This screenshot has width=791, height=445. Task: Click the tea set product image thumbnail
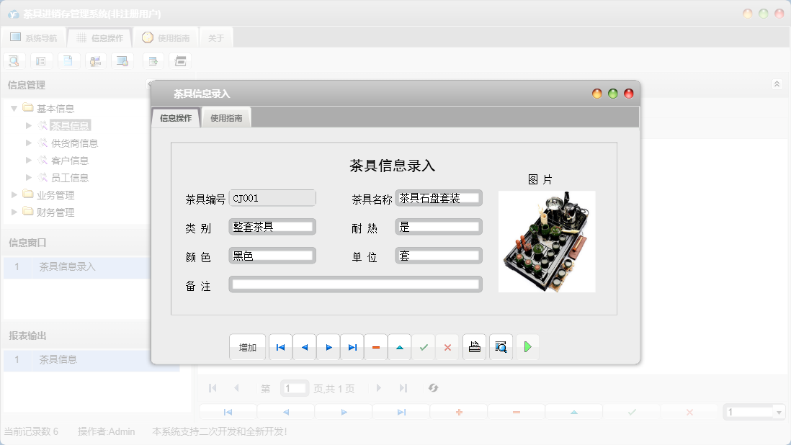[547, 241]
